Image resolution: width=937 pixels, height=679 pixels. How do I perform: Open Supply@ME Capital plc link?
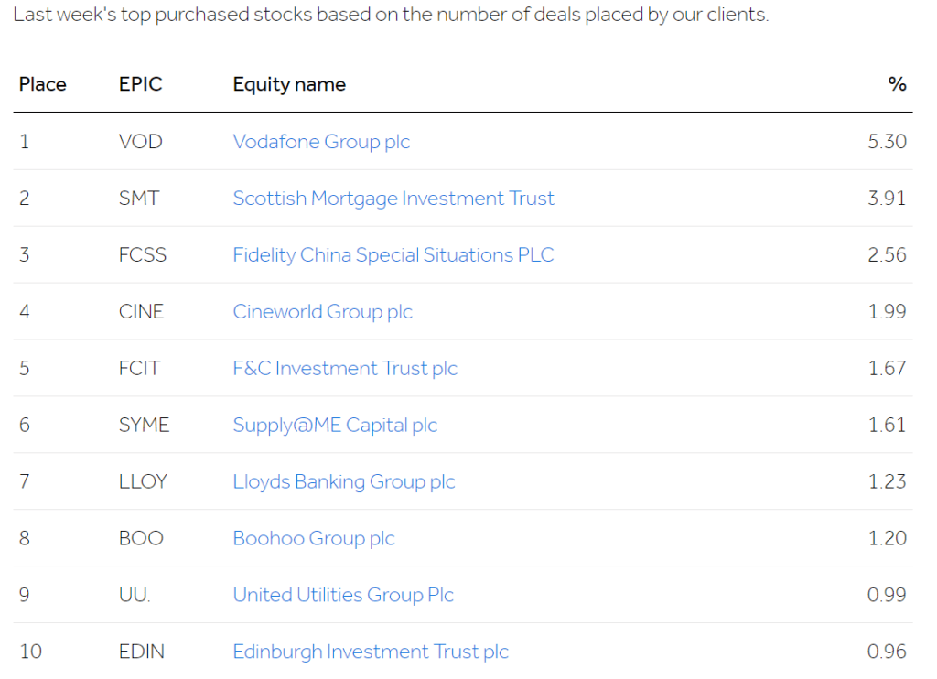pos(335,425)
